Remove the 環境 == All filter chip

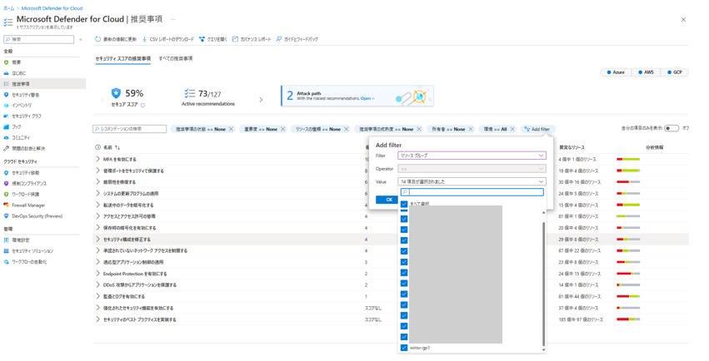[x=512, y=129]
